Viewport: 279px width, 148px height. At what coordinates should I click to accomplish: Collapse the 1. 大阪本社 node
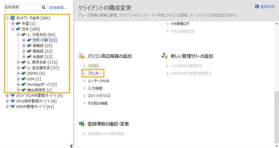click(18, 34)
